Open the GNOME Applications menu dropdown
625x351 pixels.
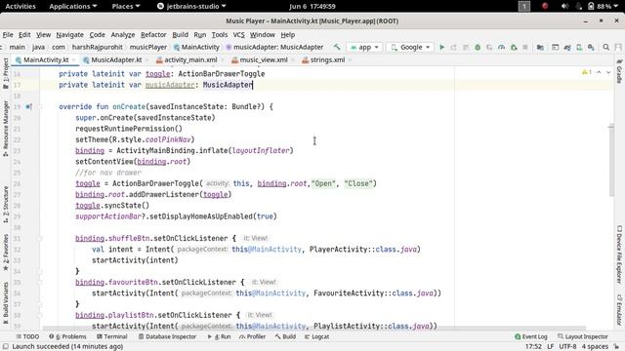(73, 6)
